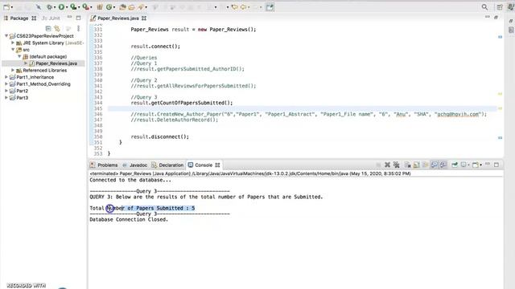Toggle Link with Editor in Package Explorer
Screen dimensions: 515x289
(x=57, y=29)
